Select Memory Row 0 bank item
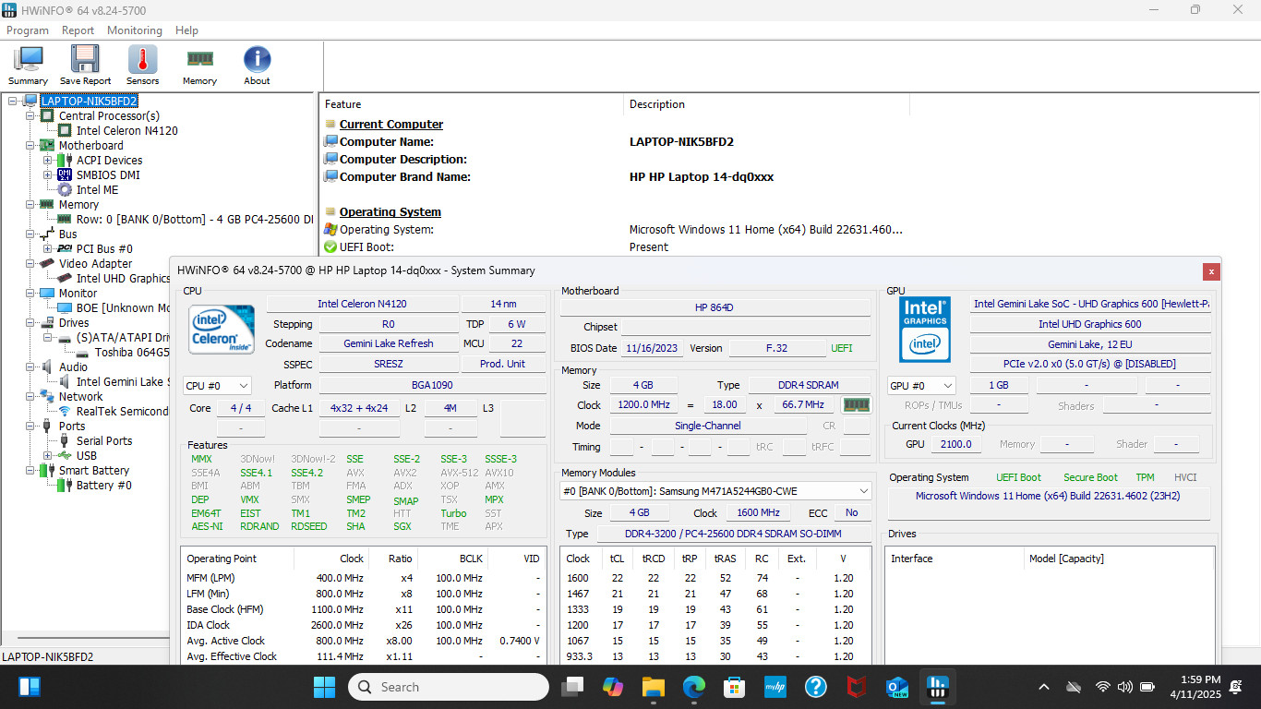 [194, 220]
